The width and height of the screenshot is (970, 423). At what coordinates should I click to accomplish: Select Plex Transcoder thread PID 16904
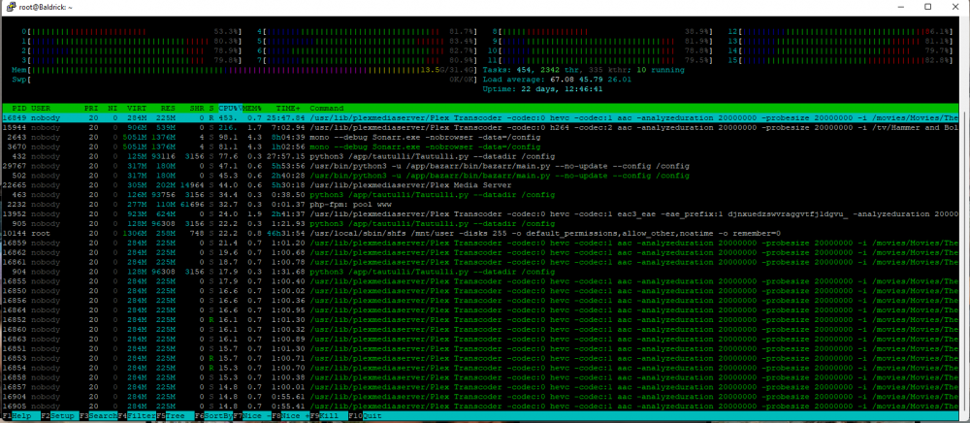[480, 397]
